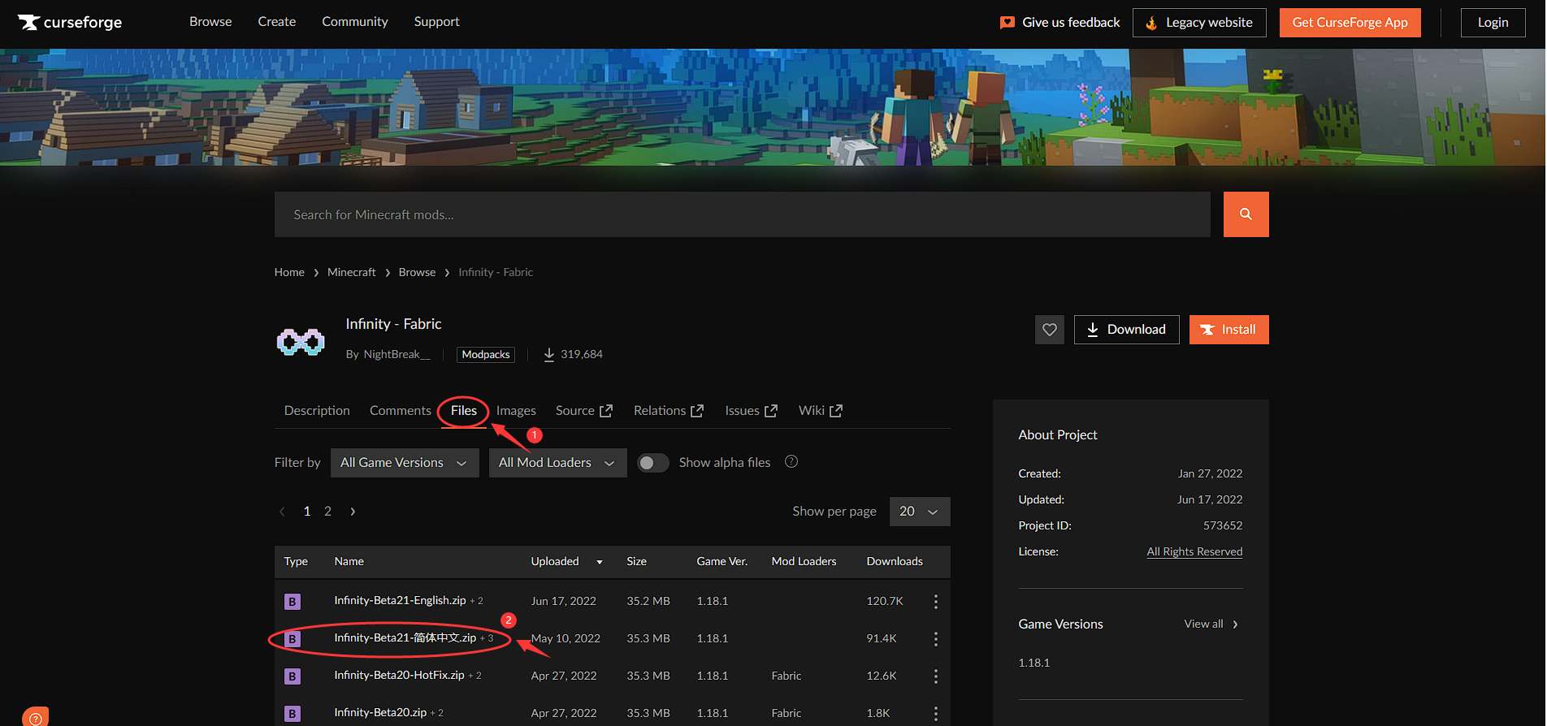Click Get CurseForge App button
Viewport: 1547px width, 726px height.
point(1350,23)
